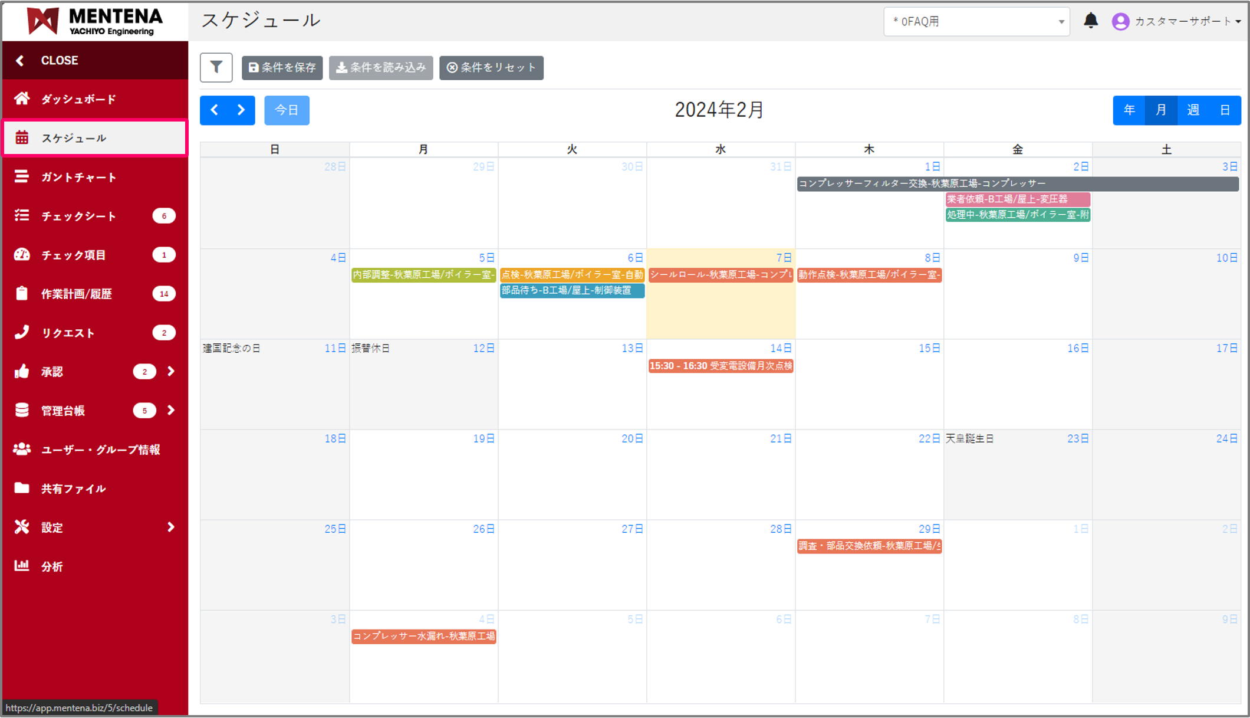Switch calendar to year view
Screen dimensions: 1250x718
tap(1129, 110)
